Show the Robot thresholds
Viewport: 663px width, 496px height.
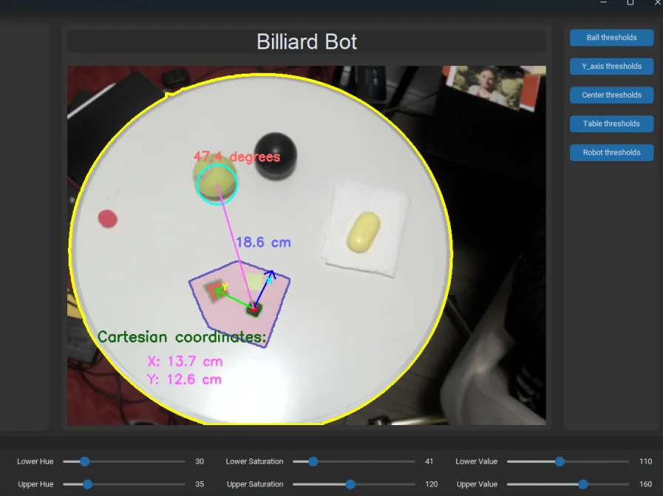pos(611,153)
